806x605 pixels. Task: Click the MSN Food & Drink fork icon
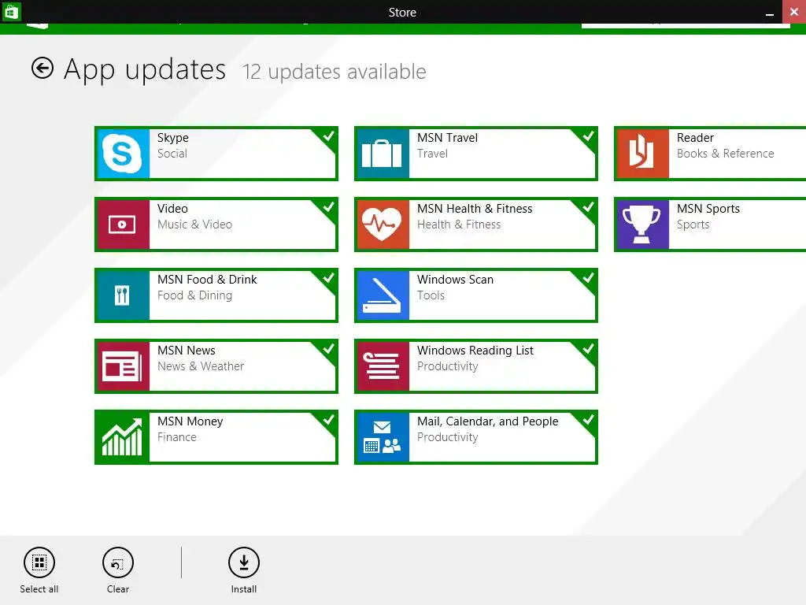click(122, 295)
